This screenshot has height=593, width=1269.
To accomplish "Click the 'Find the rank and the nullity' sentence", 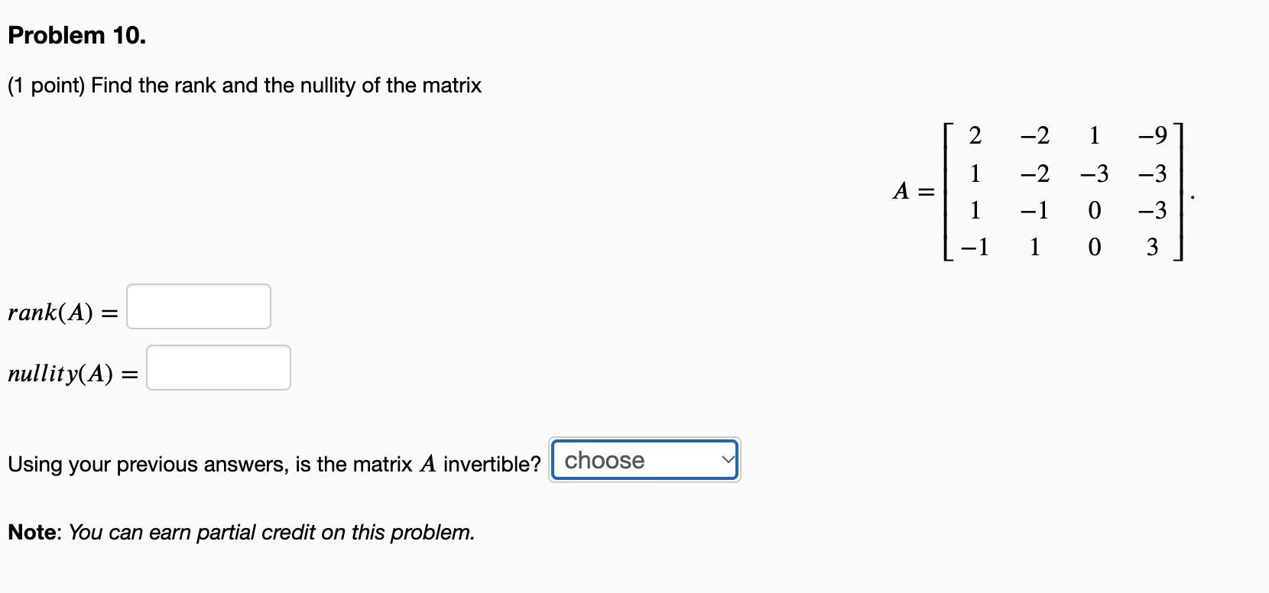I will pyautogui.click(x=286, y=85).
